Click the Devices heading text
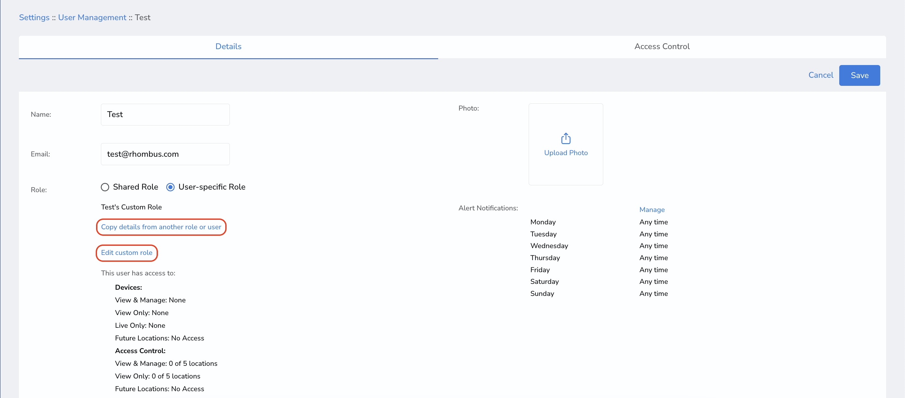This screenshot has width=905, height=398. click(x=129, y=287)
